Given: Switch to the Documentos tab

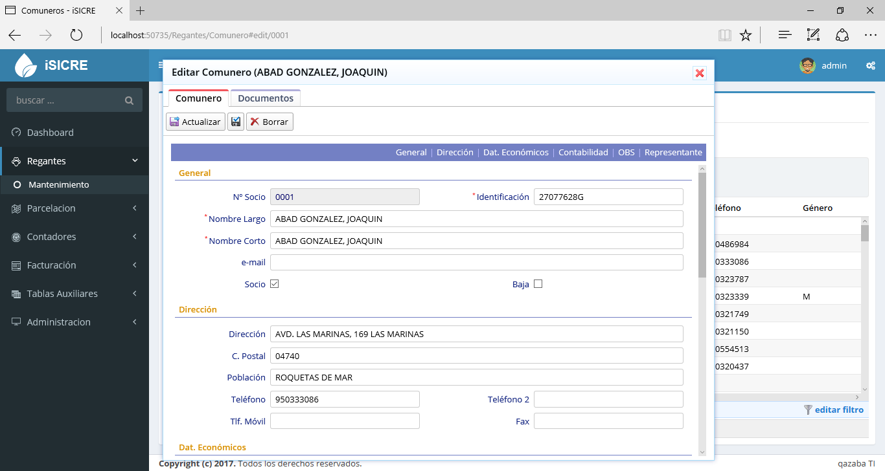Looking at the screenshot, I should tap(266, 98).
